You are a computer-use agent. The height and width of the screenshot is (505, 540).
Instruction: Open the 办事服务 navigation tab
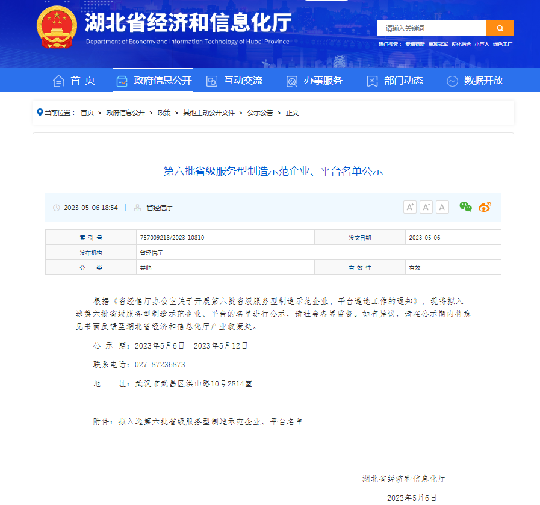[x=314, y=81]
